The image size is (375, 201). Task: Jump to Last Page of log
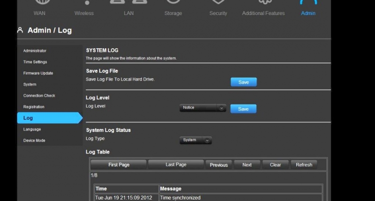(x=176, y=164)
